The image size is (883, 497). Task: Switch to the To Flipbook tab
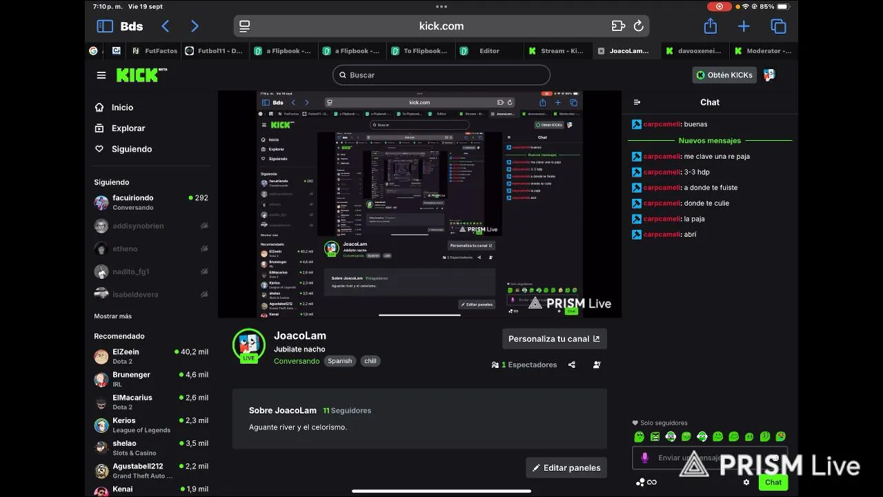(421, 51)
